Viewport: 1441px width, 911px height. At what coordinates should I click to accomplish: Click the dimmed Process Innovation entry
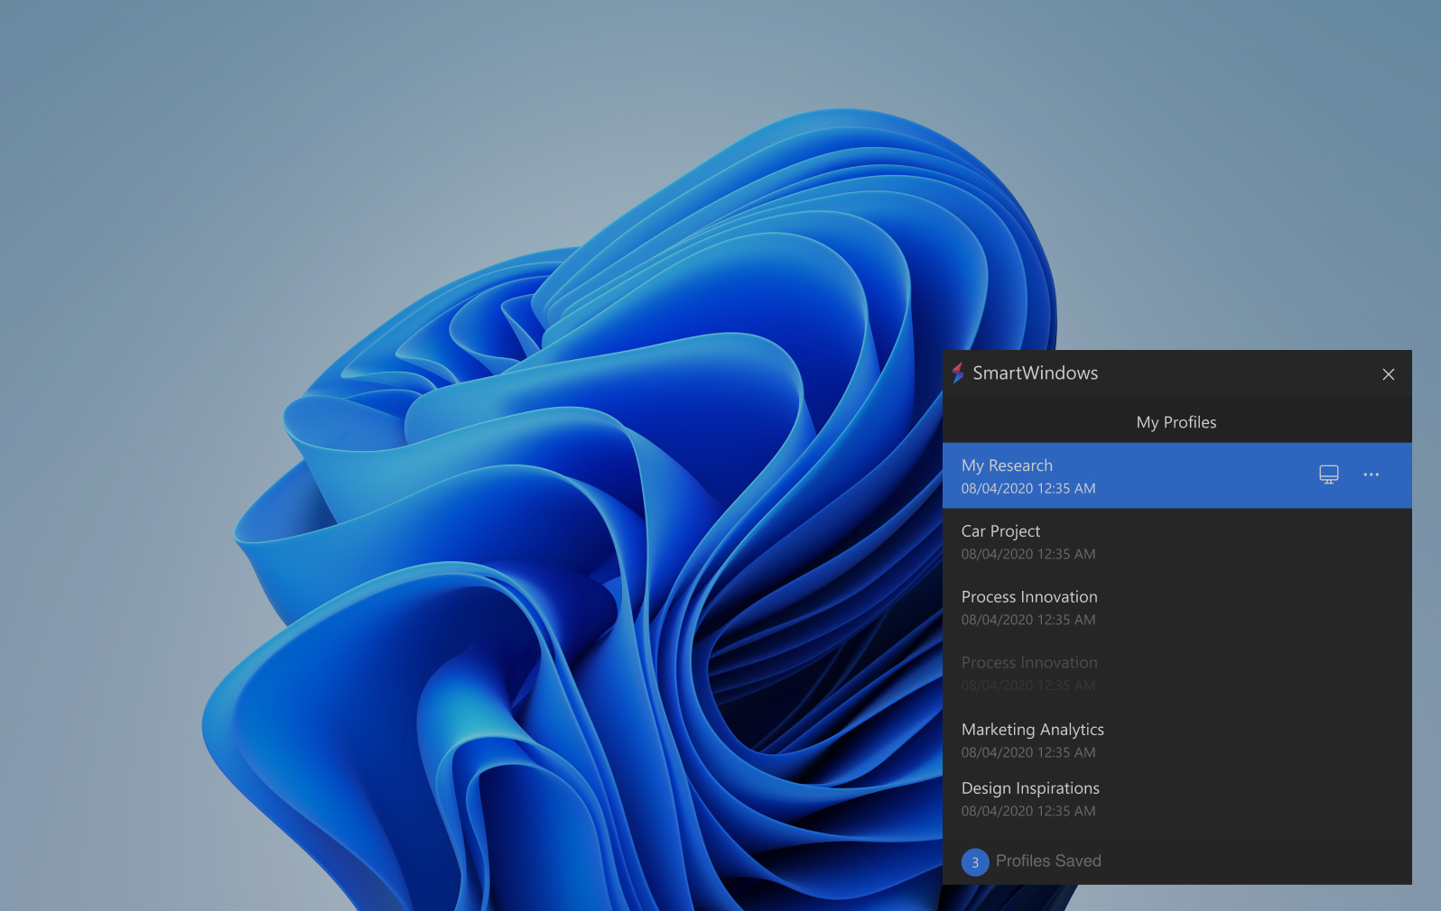click(1029, 663)
